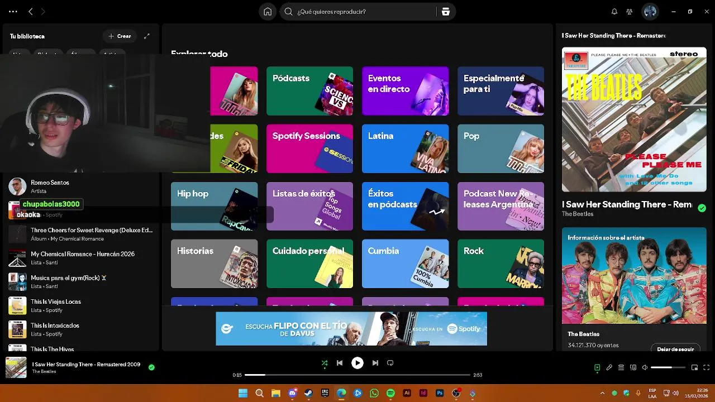Screen dimensions: 715x402
Task: Toggle the Now Playing view icon
Action: tap(597, 367)
